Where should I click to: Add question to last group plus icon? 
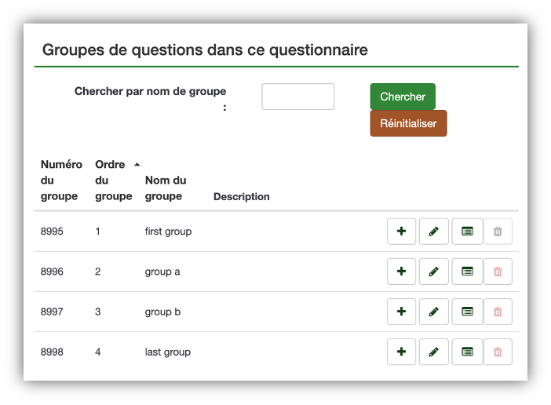(x=401, y=352)
